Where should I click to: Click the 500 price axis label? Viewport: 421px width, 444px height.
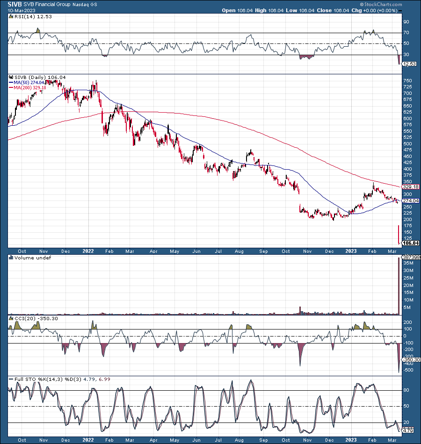point(407,143)
